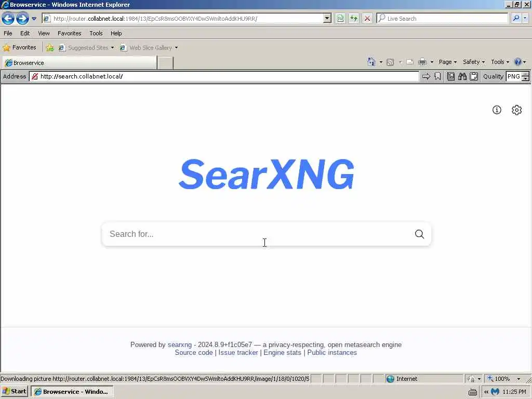Viewport: 532px width, 399px height.
Task: Open the File menu
Action: pos(8,33)
